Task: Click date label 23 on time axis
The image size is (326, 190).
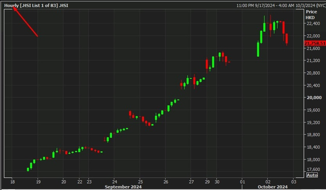Action: pyautogui.click(x=89, y=182)
